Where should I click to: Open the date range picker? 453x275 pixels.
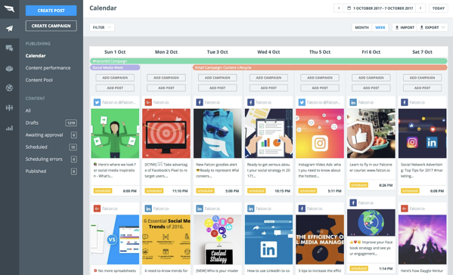pyautogui.click(x=380, y=8)
